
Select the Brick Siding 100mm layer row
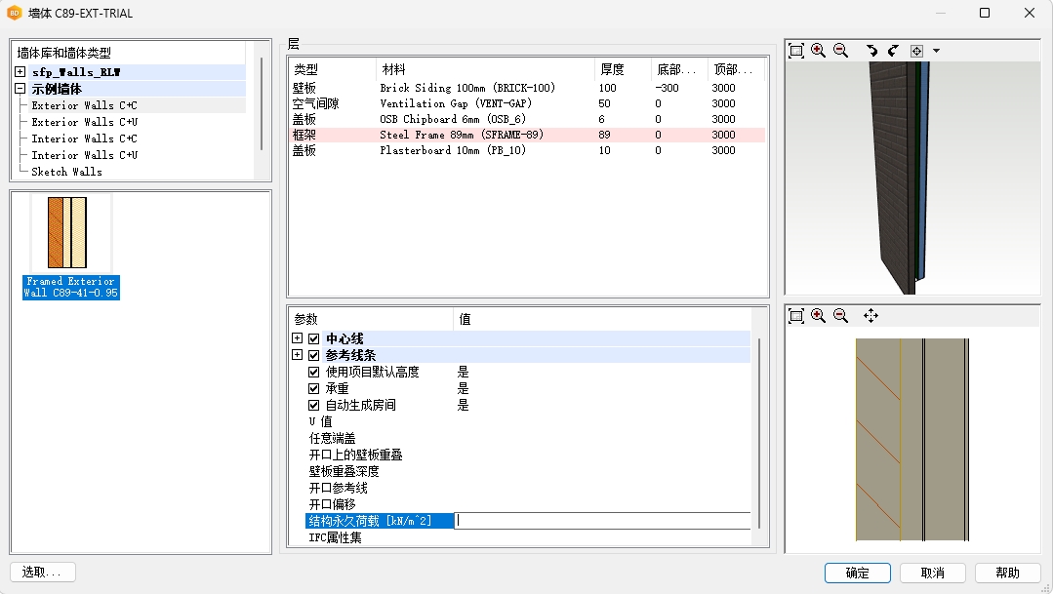pyautogui.click(x=527, y=88)
